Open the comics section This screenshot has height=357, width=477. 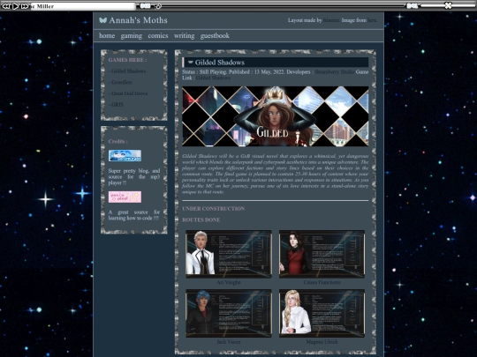click(158, 35)
